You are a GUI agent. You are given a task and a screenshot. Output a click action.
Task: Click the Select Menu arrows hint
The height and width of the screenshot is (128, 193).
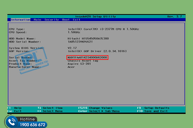[x=50, y=111]
